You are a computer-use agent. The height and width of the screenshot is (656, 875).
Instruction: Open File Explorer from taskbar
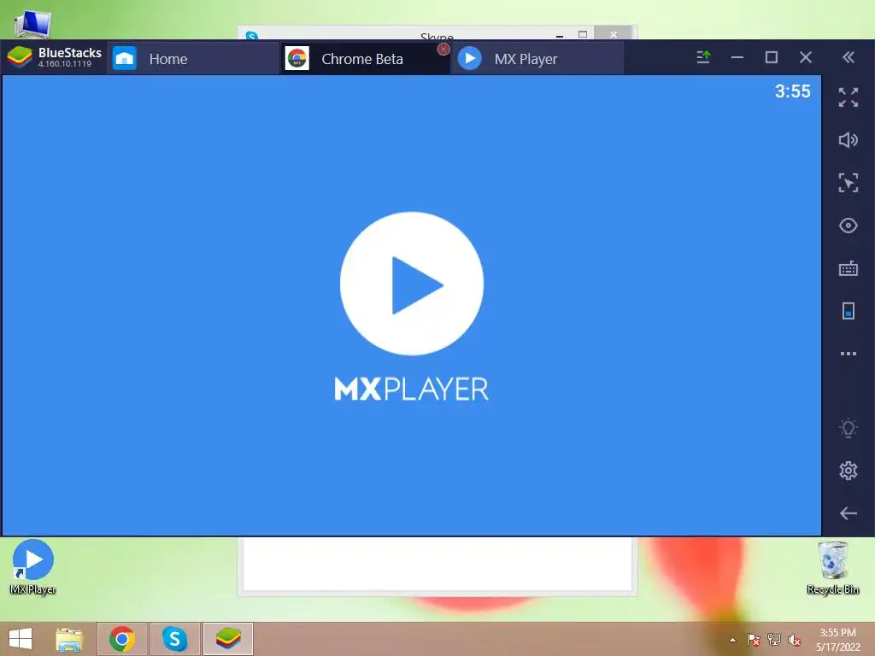pos(69,639)
